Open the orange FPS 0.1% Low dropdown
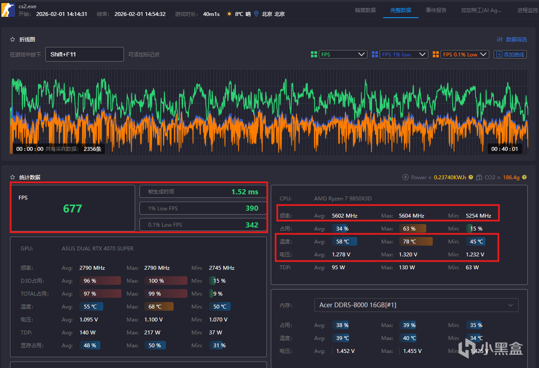This screenshot has width=539, height=368. coord(465,54)
